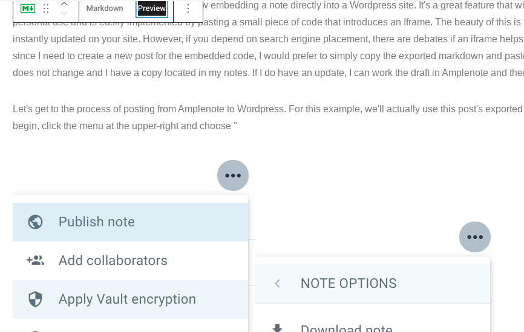This screenshot has width=524, height=332.
Task: Choose Add collaborators from the menu
Action: pos(113,261)
